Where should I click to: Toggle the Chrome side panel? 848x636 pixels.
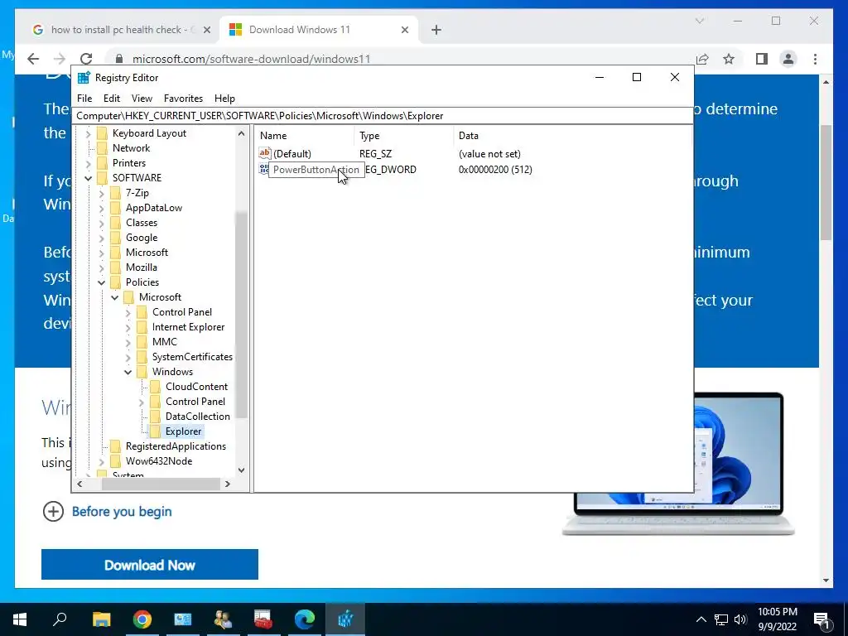point(762,59)
